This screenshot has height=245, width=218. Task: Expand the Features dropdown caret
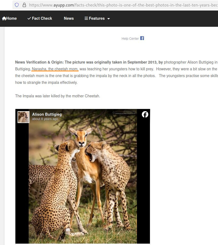[109, 19]
